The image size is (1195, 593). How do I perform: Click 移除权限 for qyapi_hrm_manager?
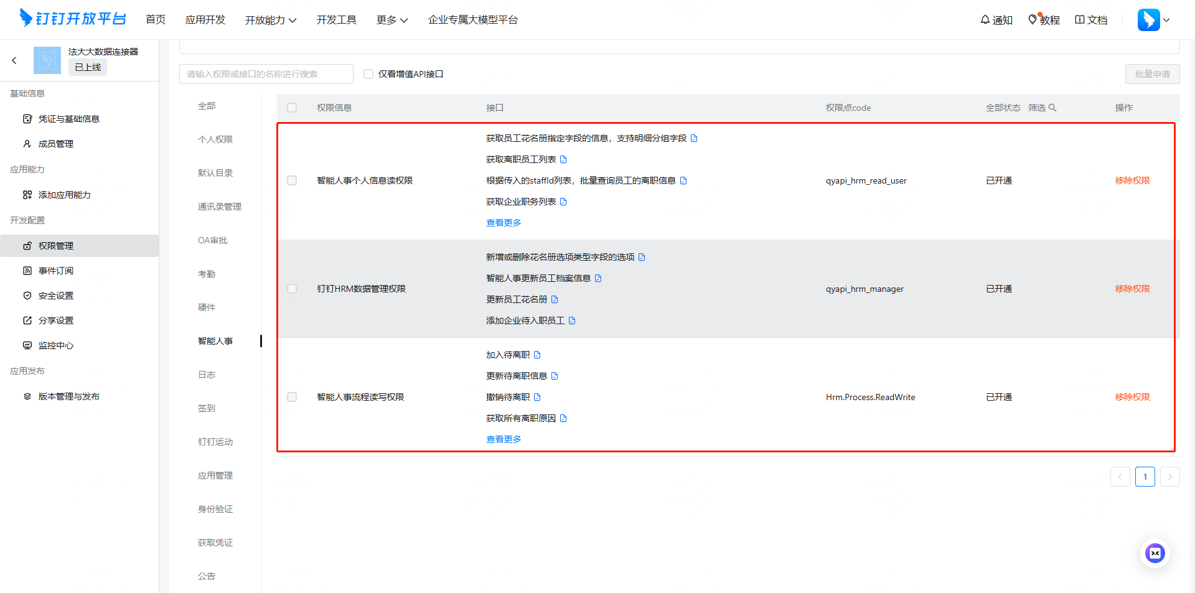1132,289
